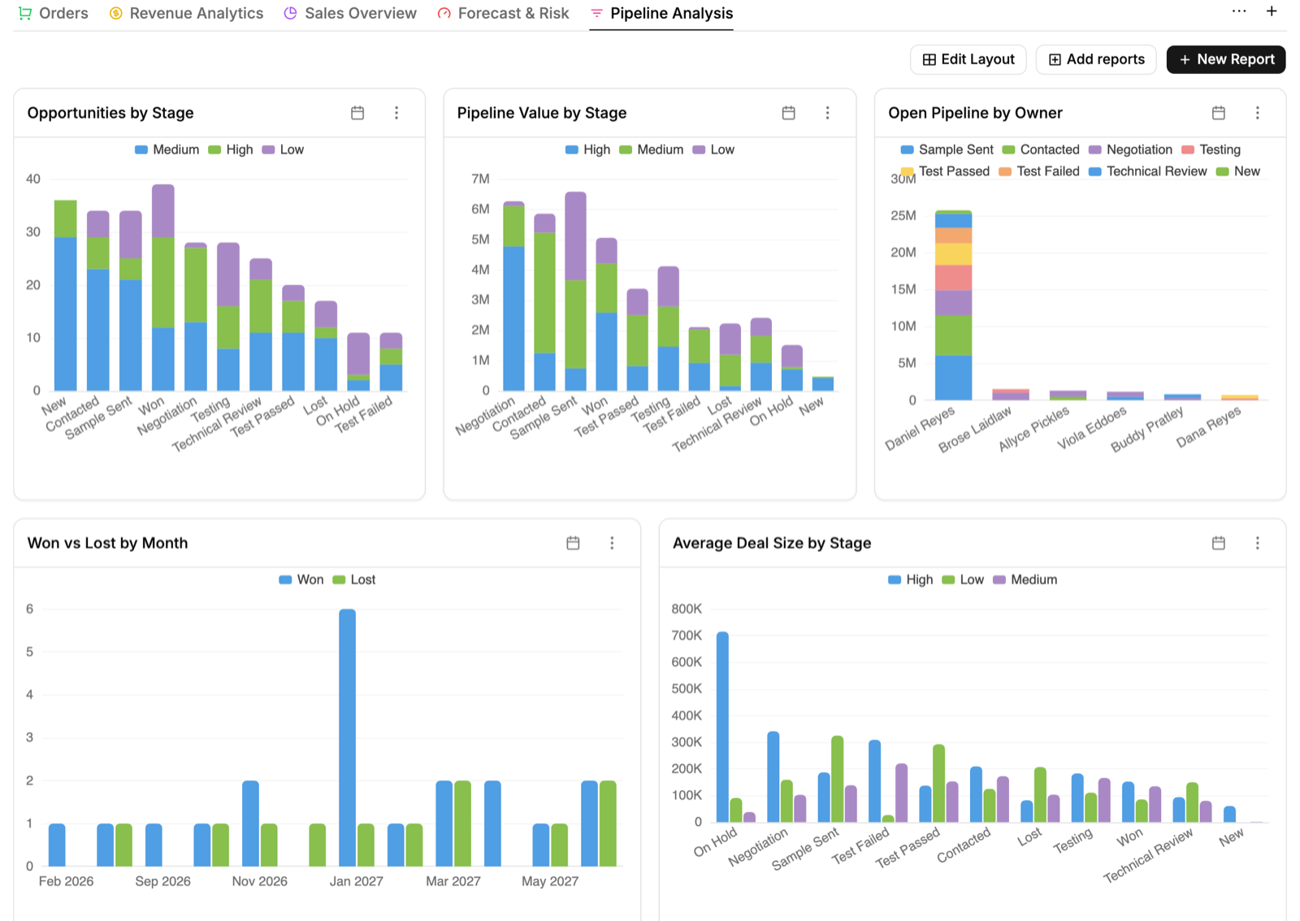Click the Add reports button
The image size is (1300, 921).
click(1096, 59)
